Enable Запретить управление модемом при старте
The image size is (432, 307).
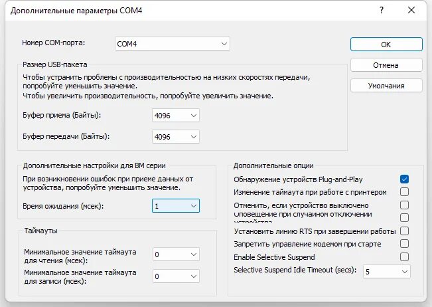point(404,244)
